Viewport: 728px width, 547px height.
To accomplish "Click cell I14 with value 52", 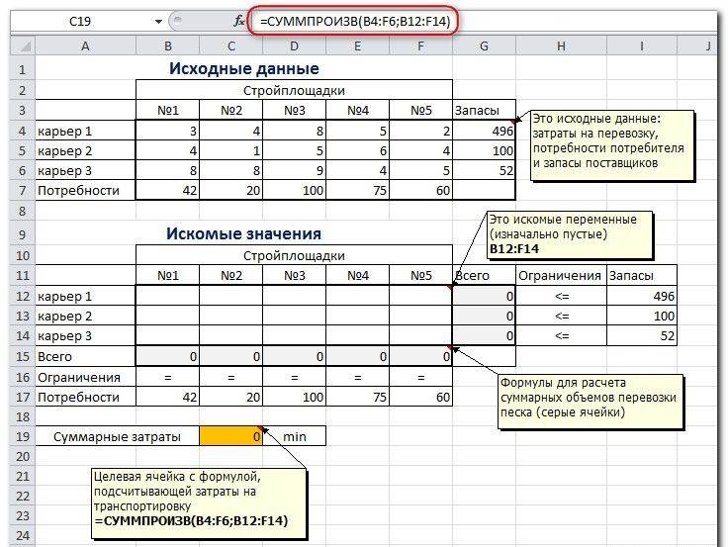I will coord(642,335).
